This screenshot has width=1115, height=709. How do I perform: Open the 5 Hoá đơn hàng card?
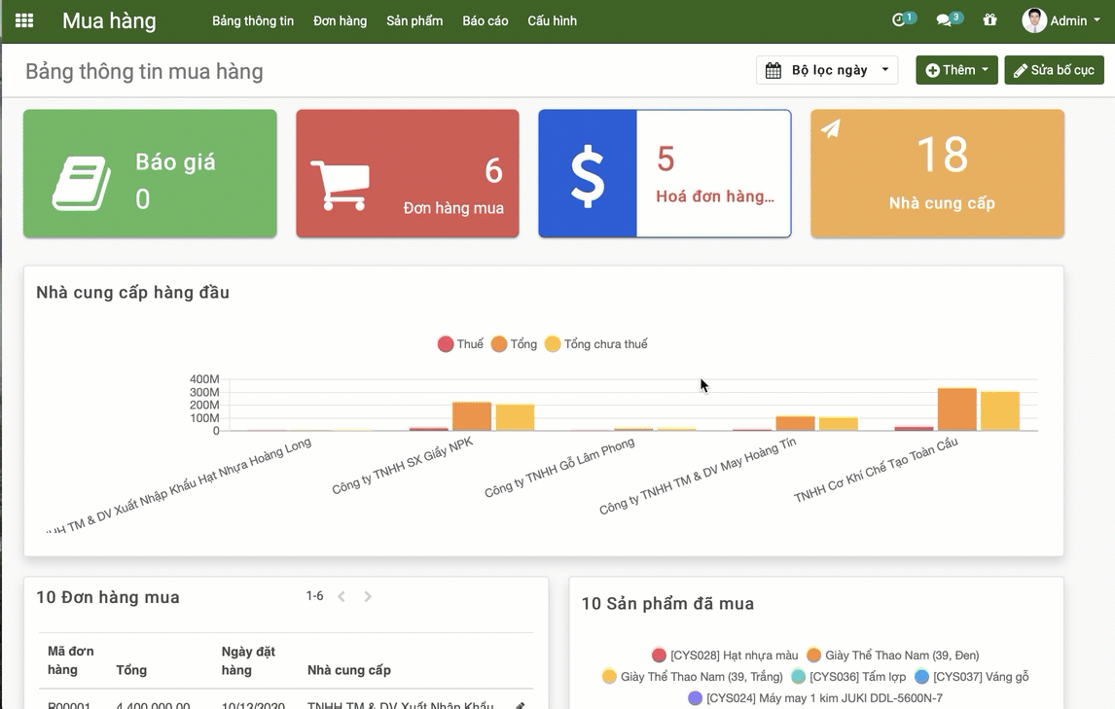665,173
